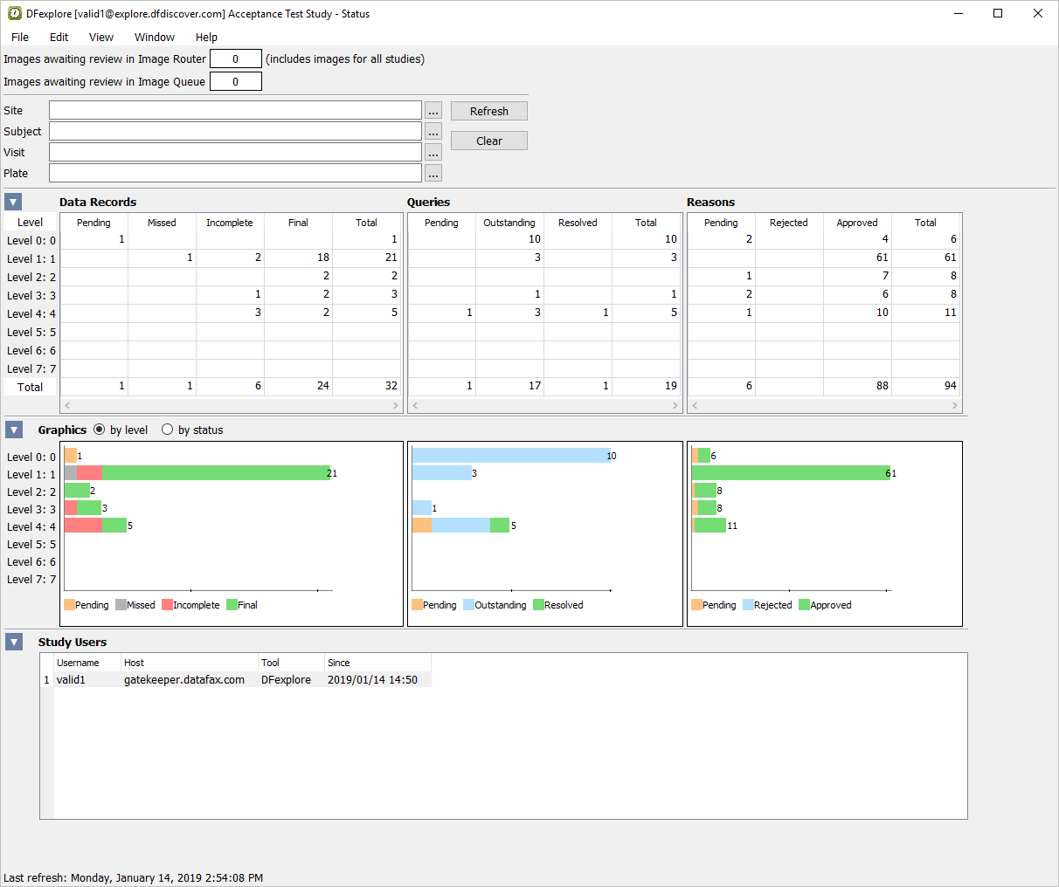Click right scroll arrow under Reasons table

pos(954,406)
